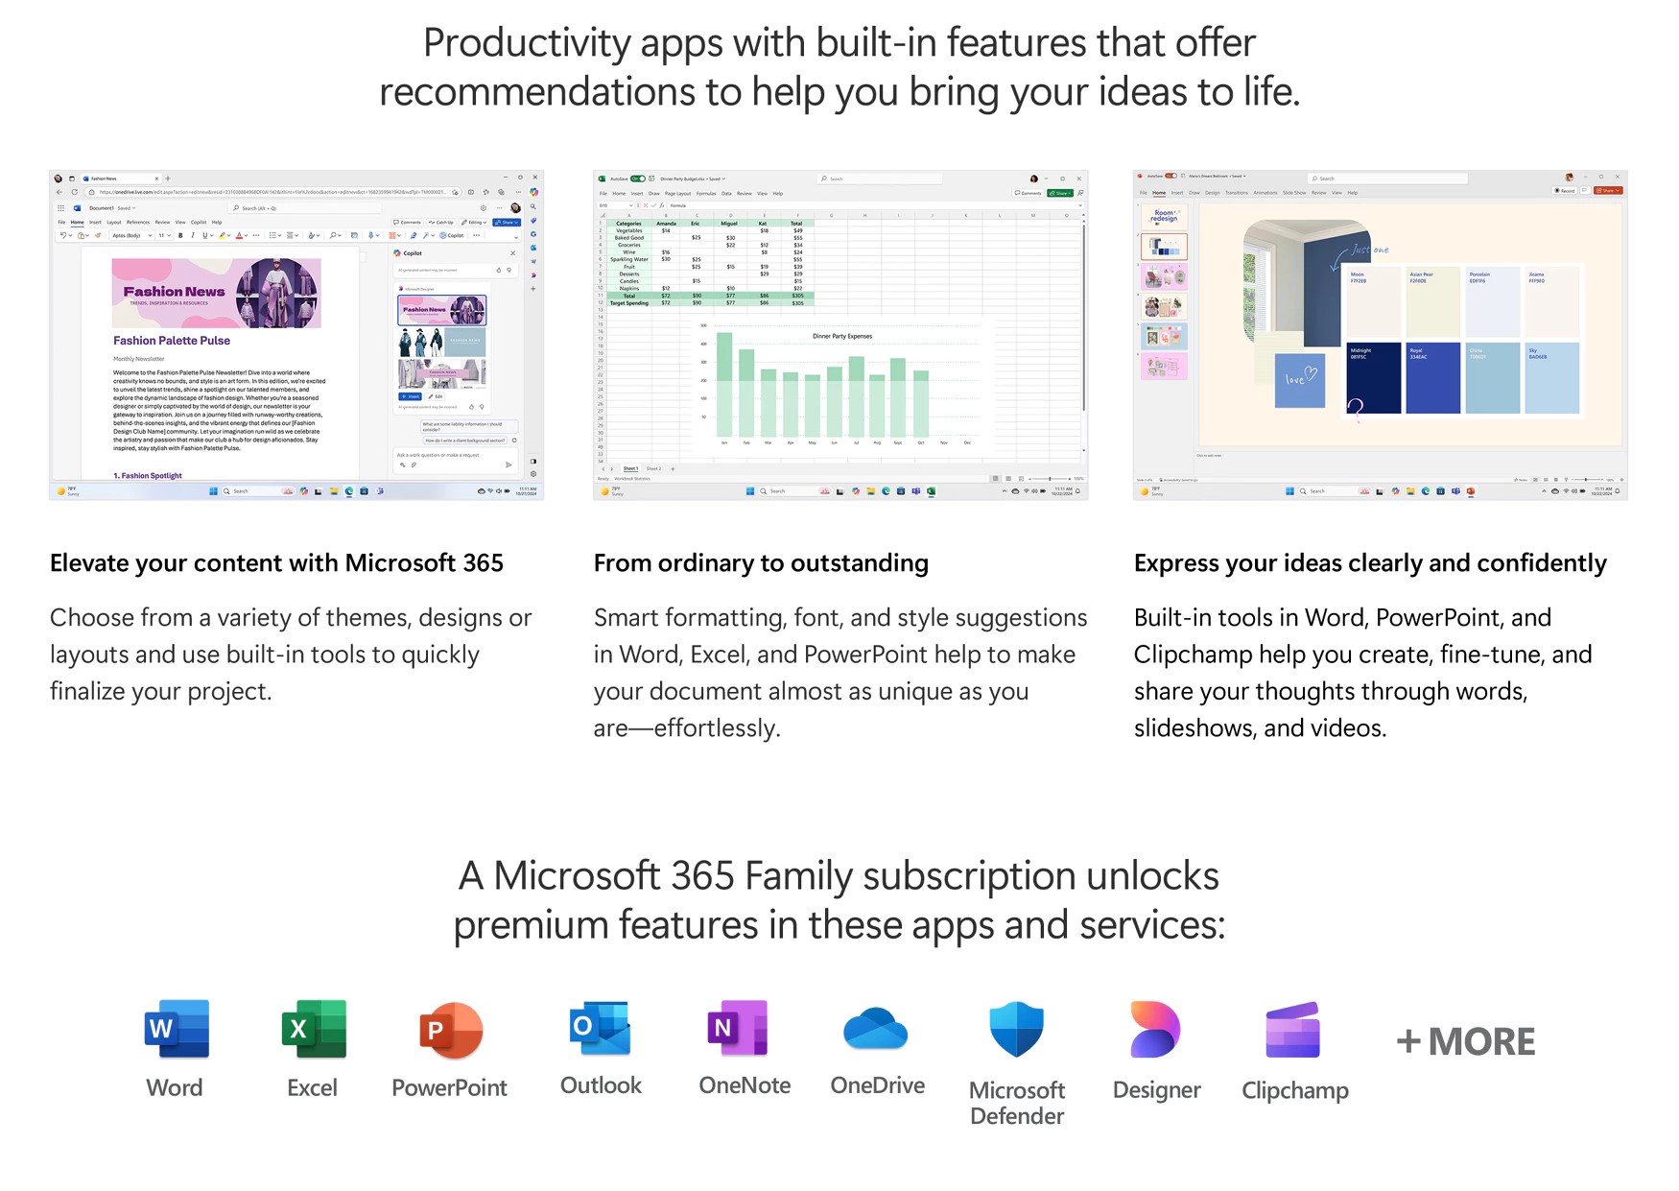Click the Sky color swatch on slide
Image resolution: width=1679 pixels, height=1191 pixels.
click(1552, 378)
